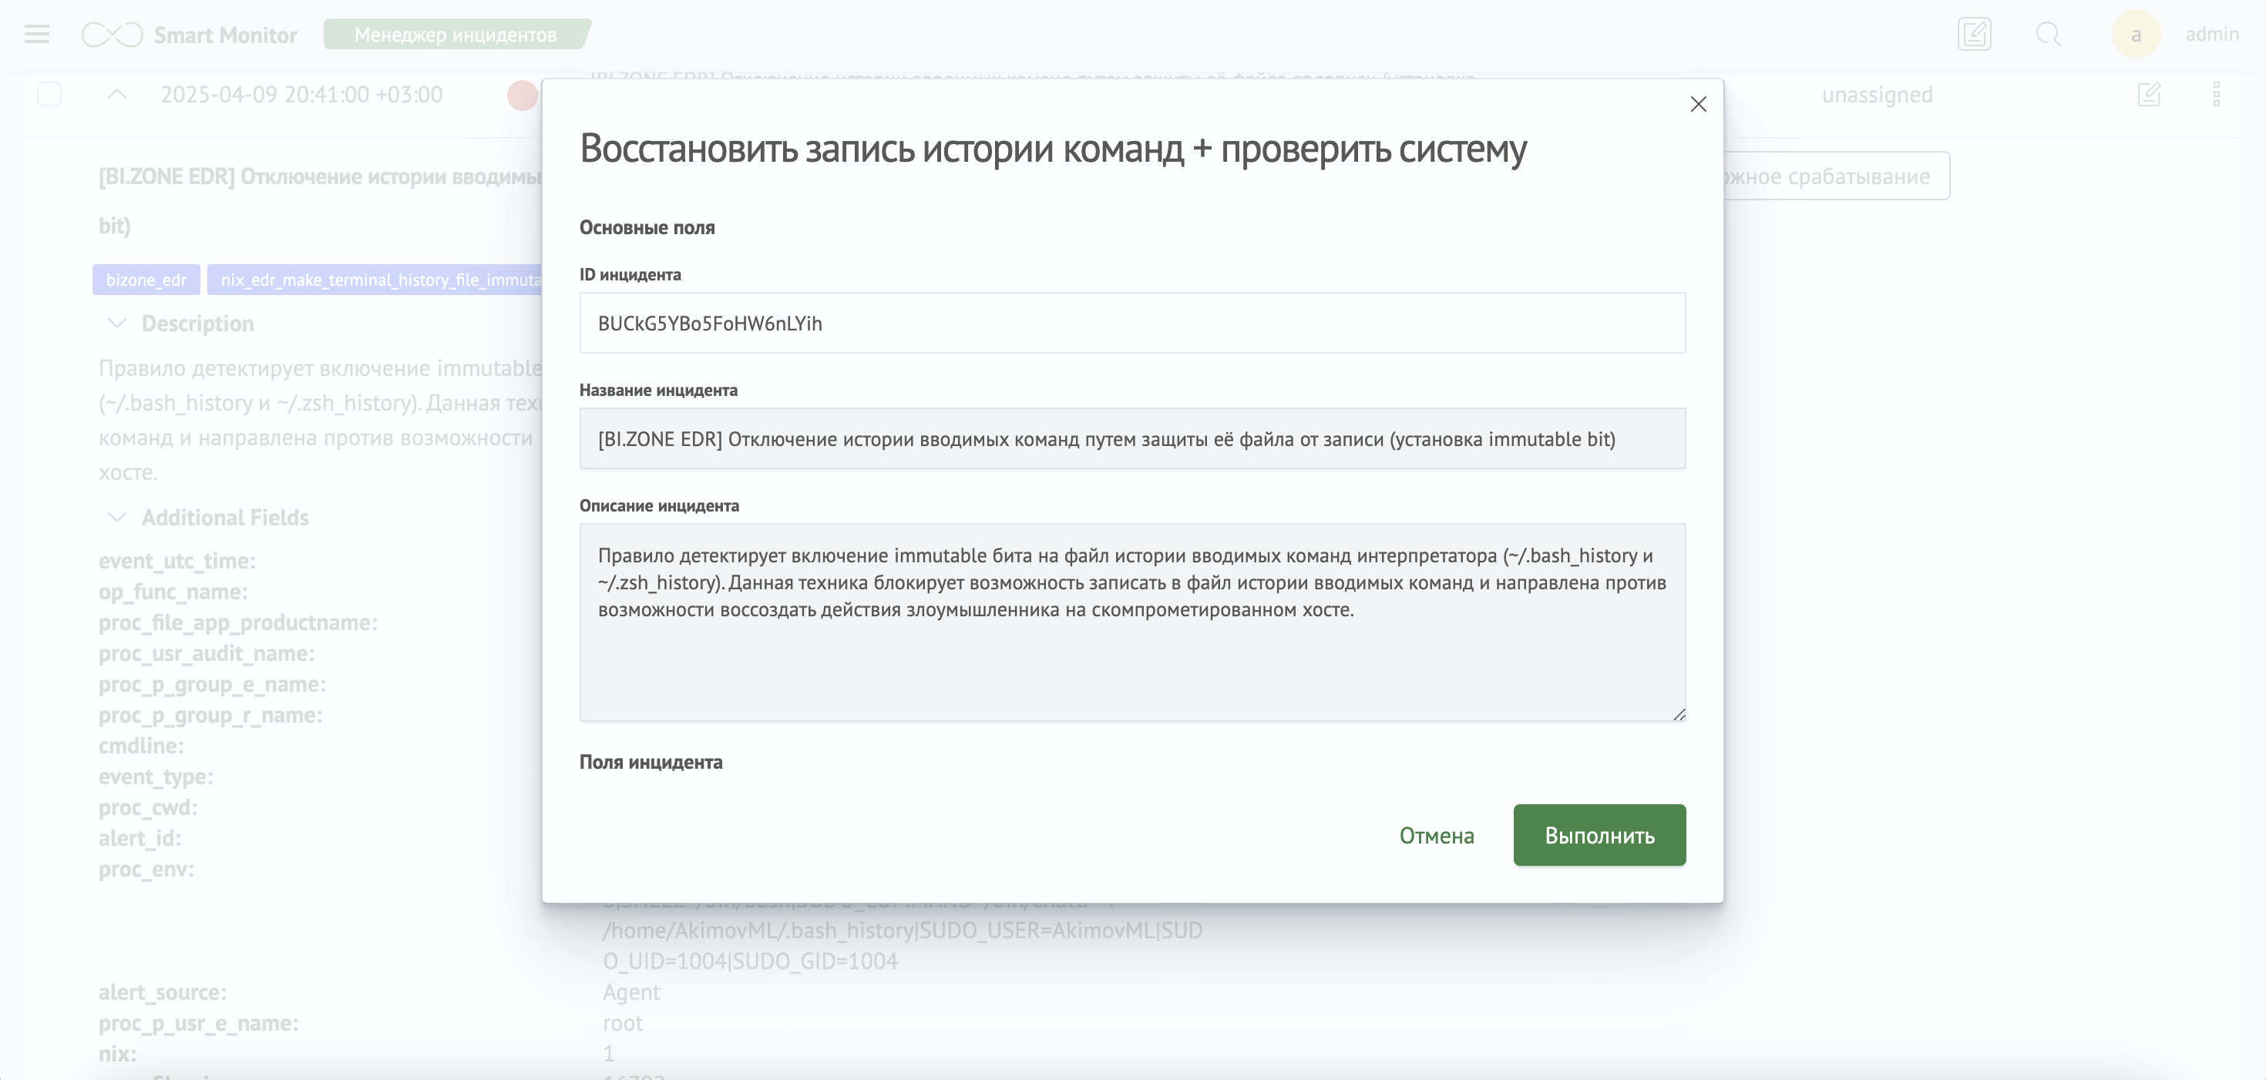
Task: Click into the ID инцидента field
Action: tap(1132, 323)
